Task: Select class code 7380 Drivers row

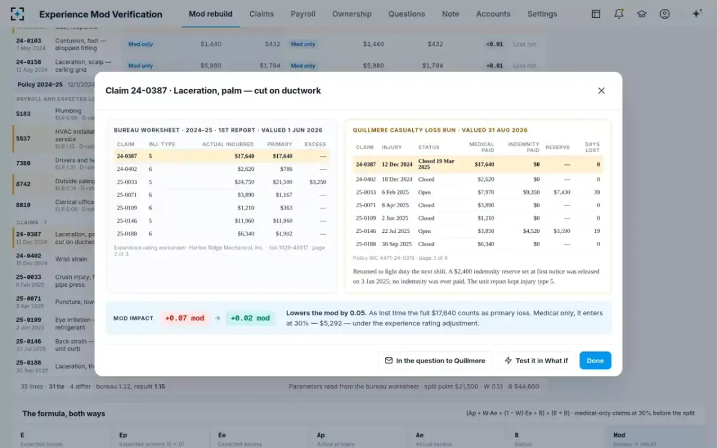Action: (54, 163)
